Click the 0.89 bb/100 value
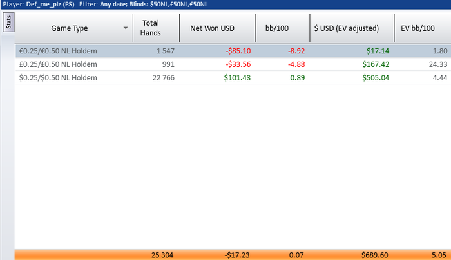Image resolution: width=451 pixels, height=260 pixels. pos(298,78)
